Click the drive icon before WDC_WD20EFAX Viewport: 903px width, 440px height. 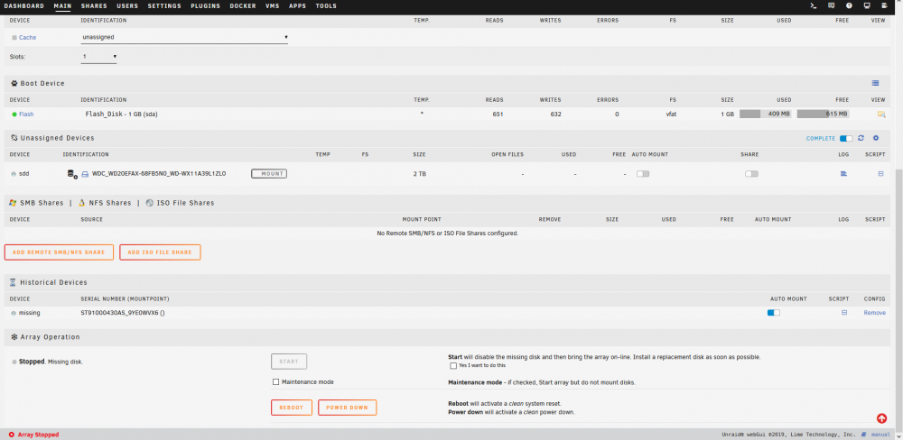coord(84,174)
